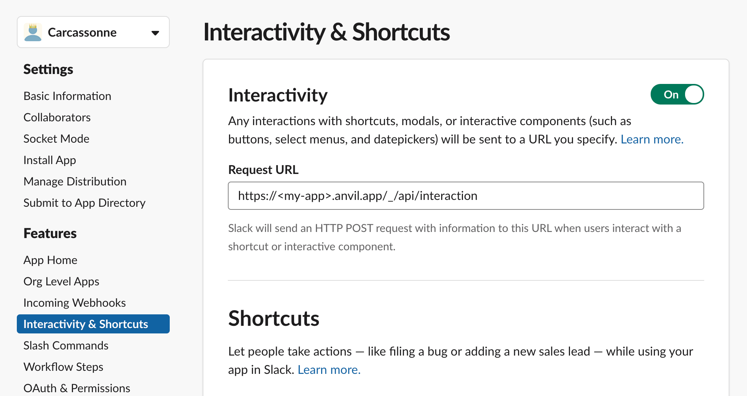This screenshot has width=747, height=396.
Task: Open the Interactivity Learn more link
Action: [x=652, y=139]
